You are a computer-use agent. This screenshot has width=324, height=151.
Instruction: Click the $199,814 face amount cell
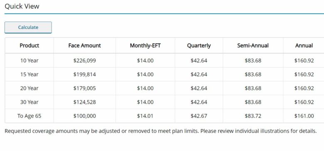click(x=84, y=74)
